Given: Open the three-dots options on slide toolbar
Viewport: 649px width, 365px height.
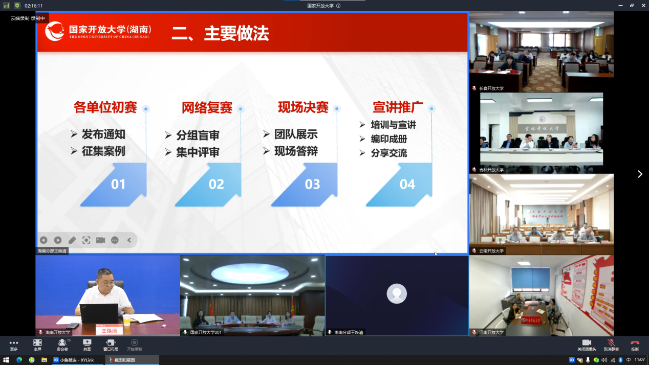Looking at the screenshot, I should 115,240.
